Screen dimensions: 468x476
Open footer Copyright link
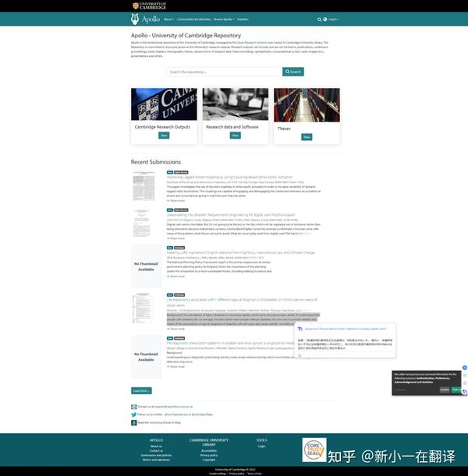(x=209, y=460)
